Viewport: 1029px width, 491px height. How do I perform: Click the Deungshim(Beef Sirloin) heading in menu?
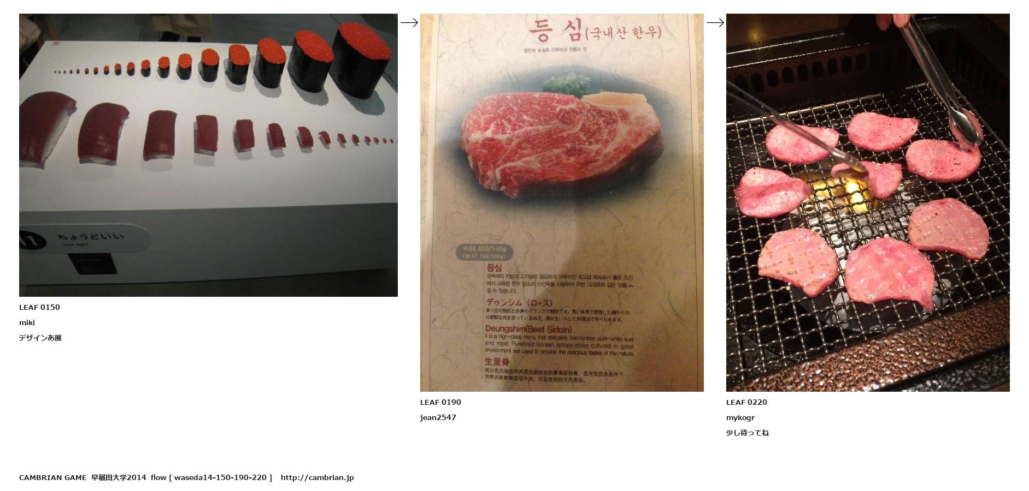pyautogui.click(x=528, y=329)
